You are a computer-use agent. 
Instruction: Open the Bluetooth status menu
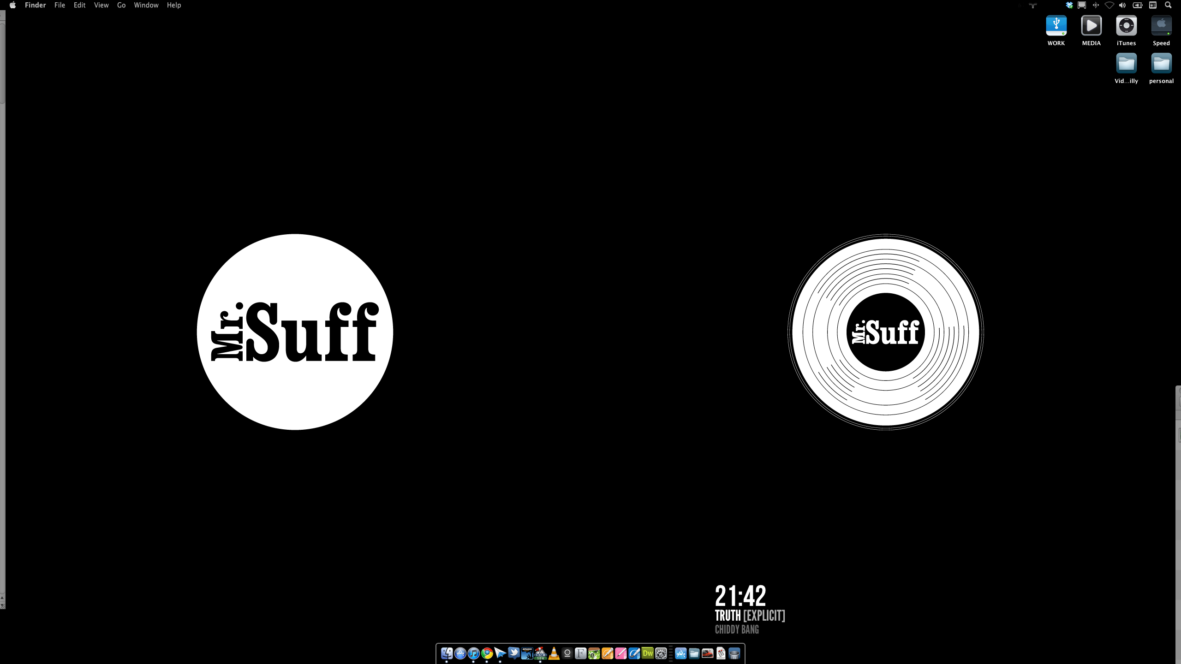(1096, 5)
